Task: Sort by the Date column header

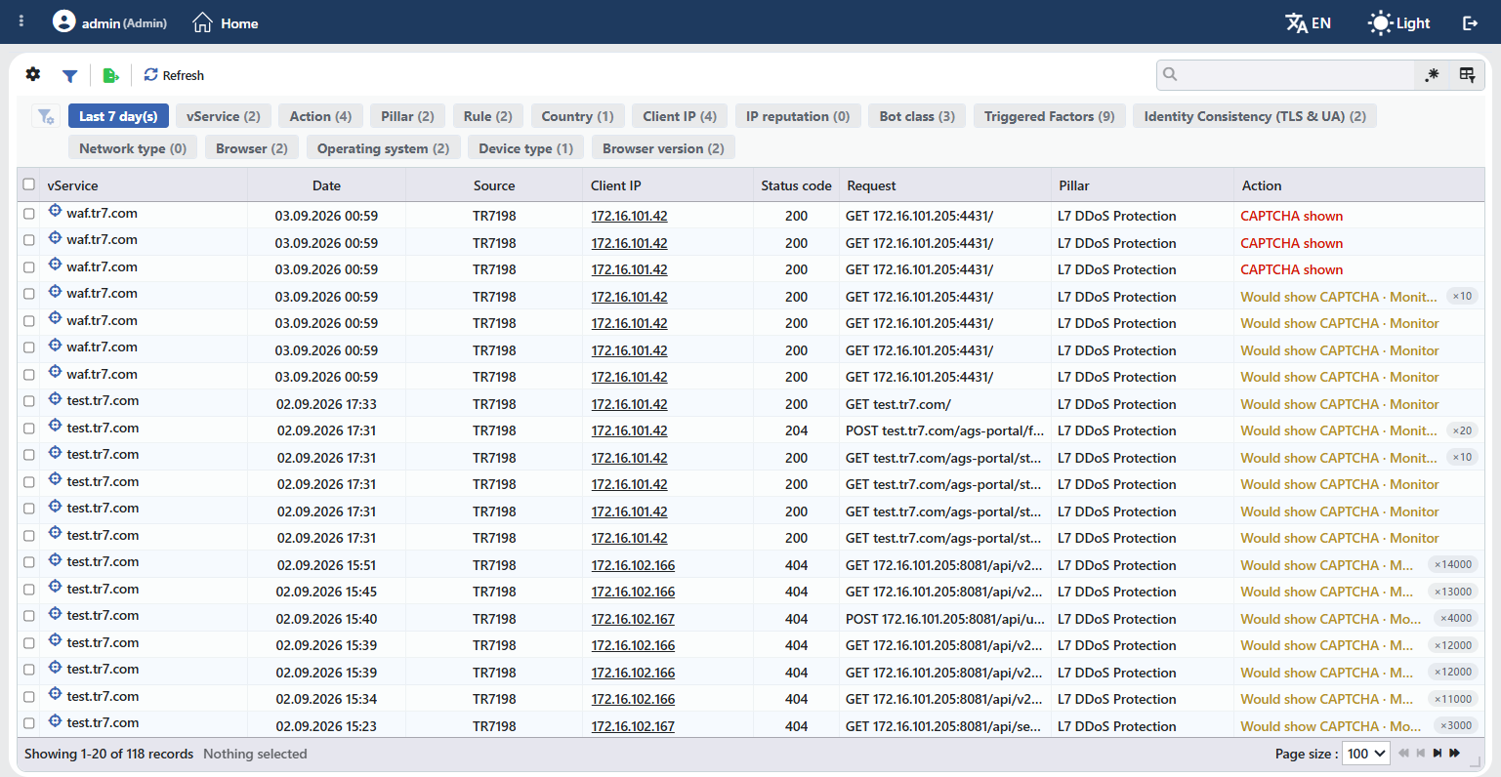Action: [326, 185]
